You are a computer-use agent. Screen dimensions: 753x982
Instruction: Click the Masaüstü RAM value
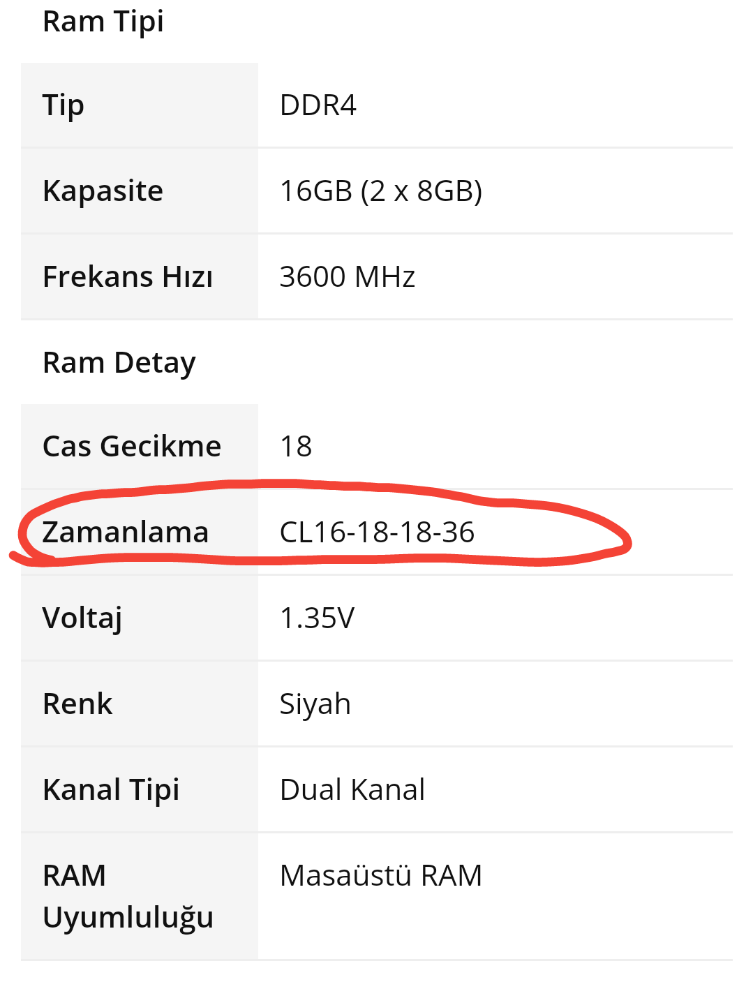(x=381, y=876)
